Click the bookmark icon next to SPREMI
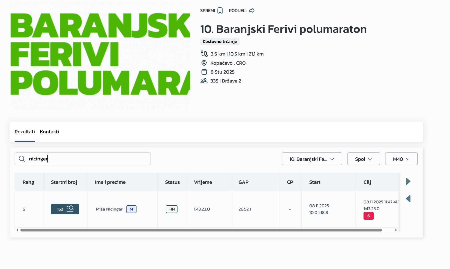Image resolution: width=450 pixels, height=269 pixels. point(220,11)
